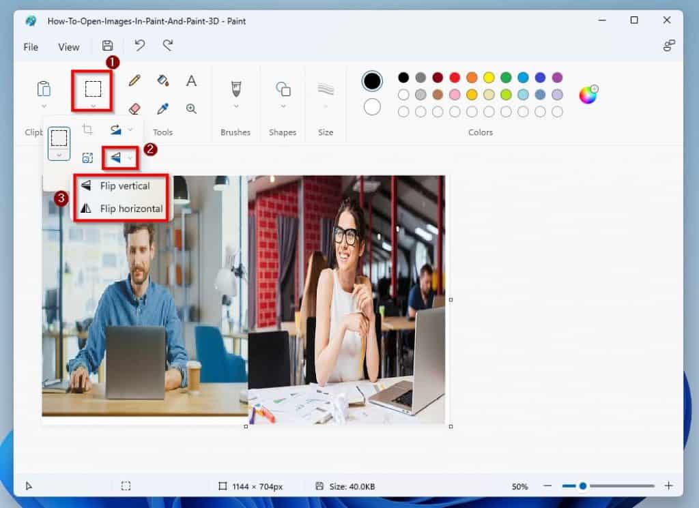Open the File menu
The width and height of the screenshot is (699, 508).
coord(31,47)
